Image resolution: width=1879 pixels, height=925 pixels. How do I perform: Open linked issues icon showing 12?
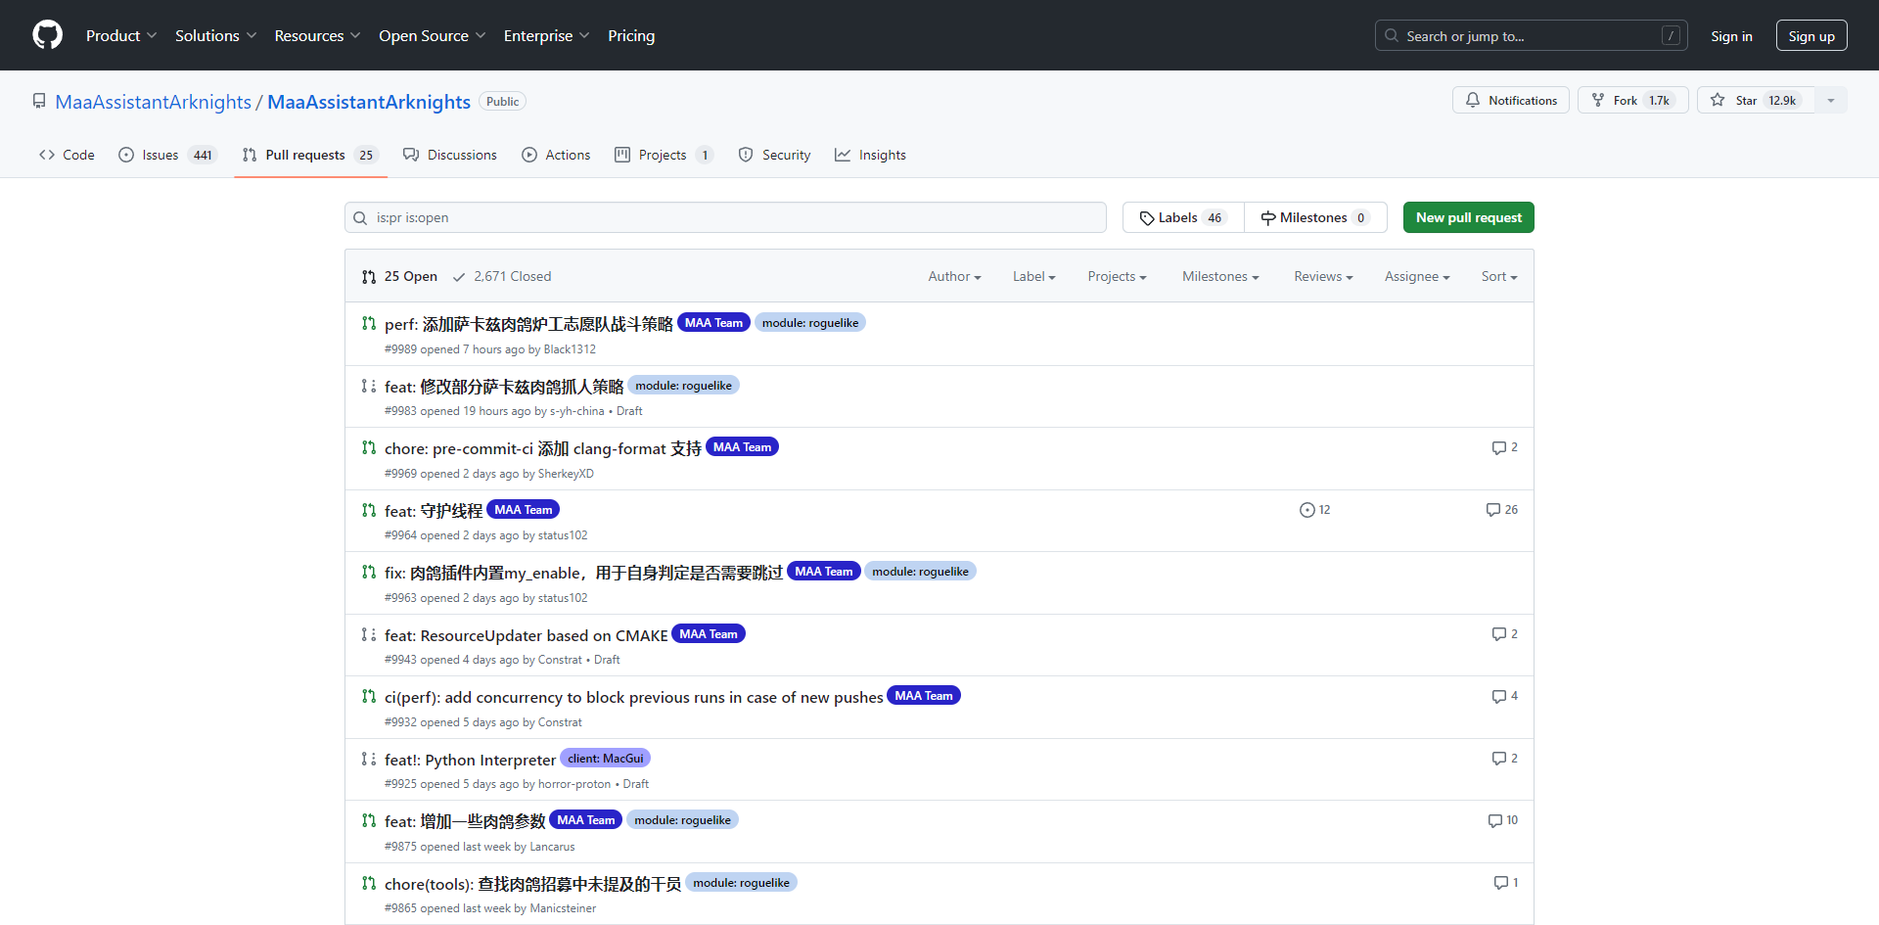(1314, 510)
